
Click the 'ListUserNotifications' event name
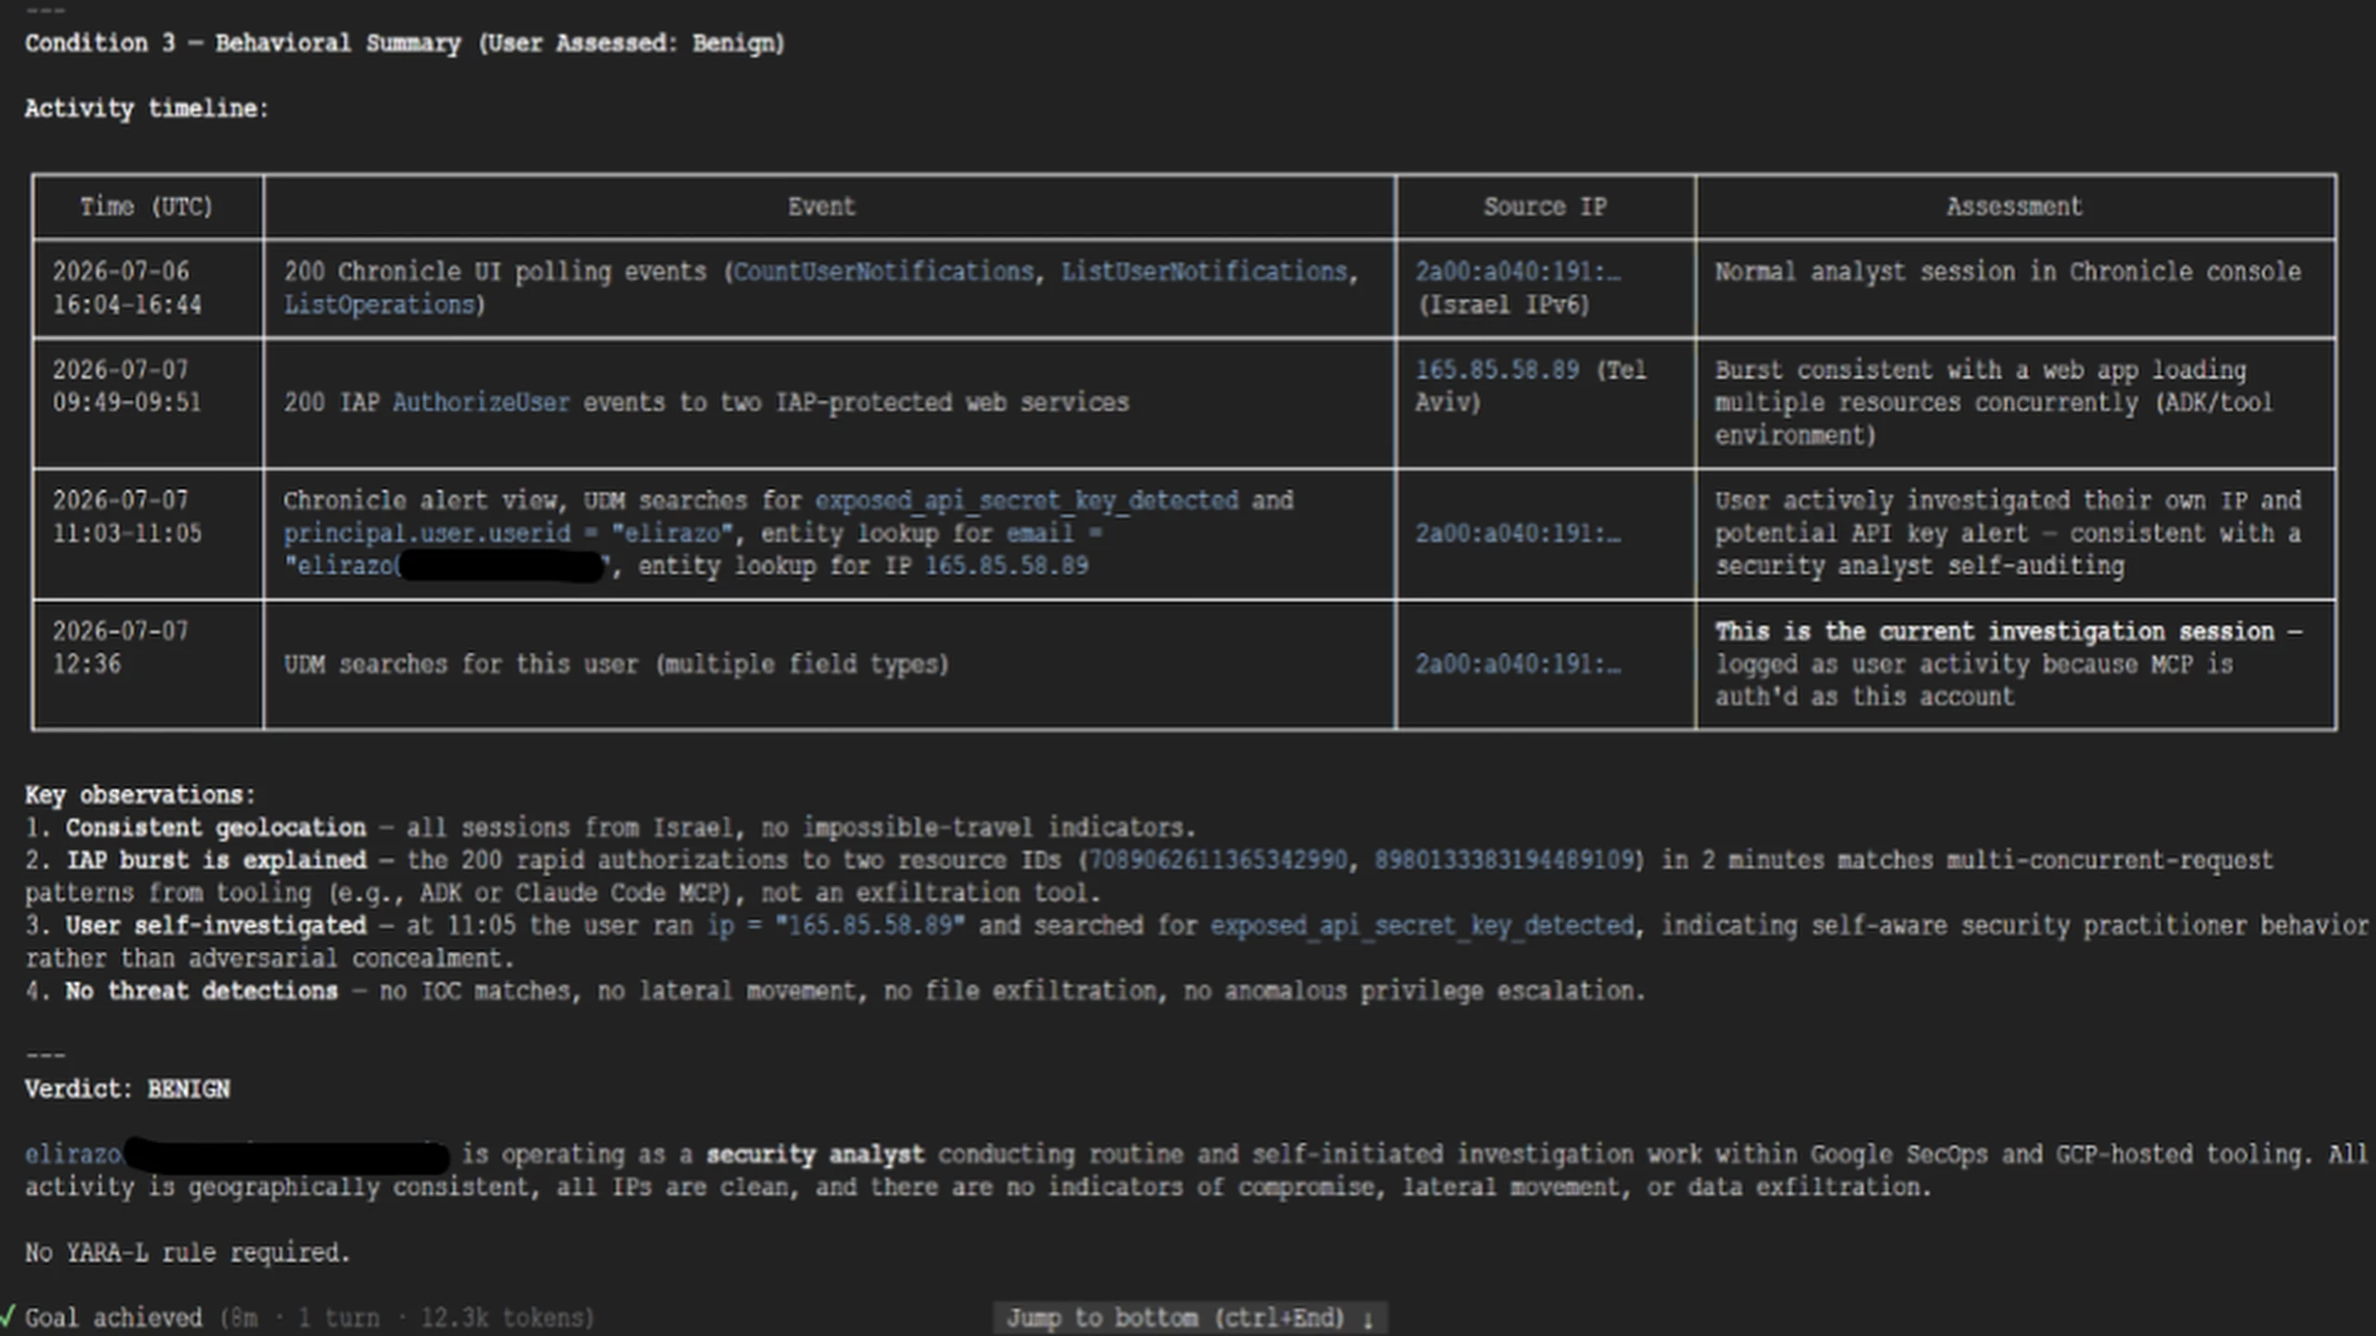pos(1204,272)
